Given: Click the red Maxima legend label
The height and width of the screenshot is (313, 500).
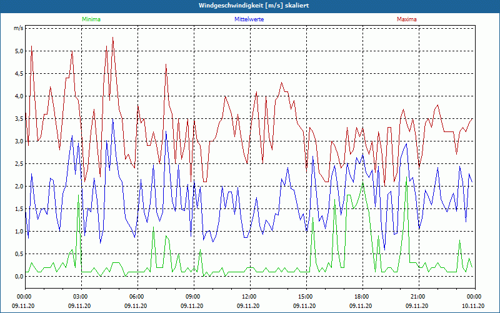Looking at the screenshot, I should [406, 19].
